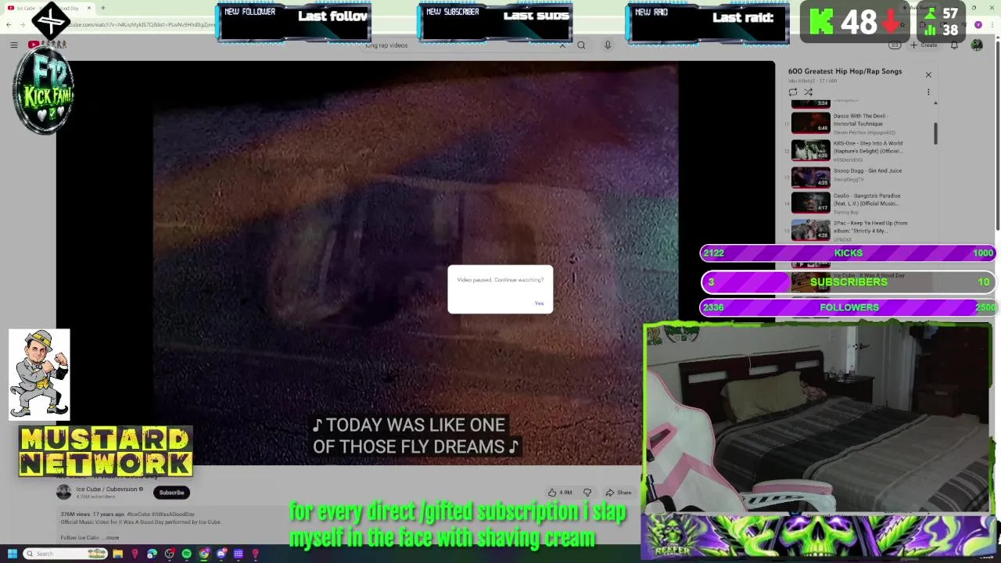The image size is (1001, 563).
Task: Dislike the video with thumbs down
Action: 587,493
